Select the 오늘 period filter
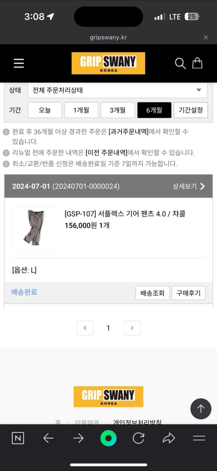This screenshot has height=471, width=217. [x=45, y=110]
